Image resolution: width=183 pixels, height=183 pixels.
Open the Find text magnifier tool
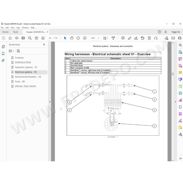[30, 38]
